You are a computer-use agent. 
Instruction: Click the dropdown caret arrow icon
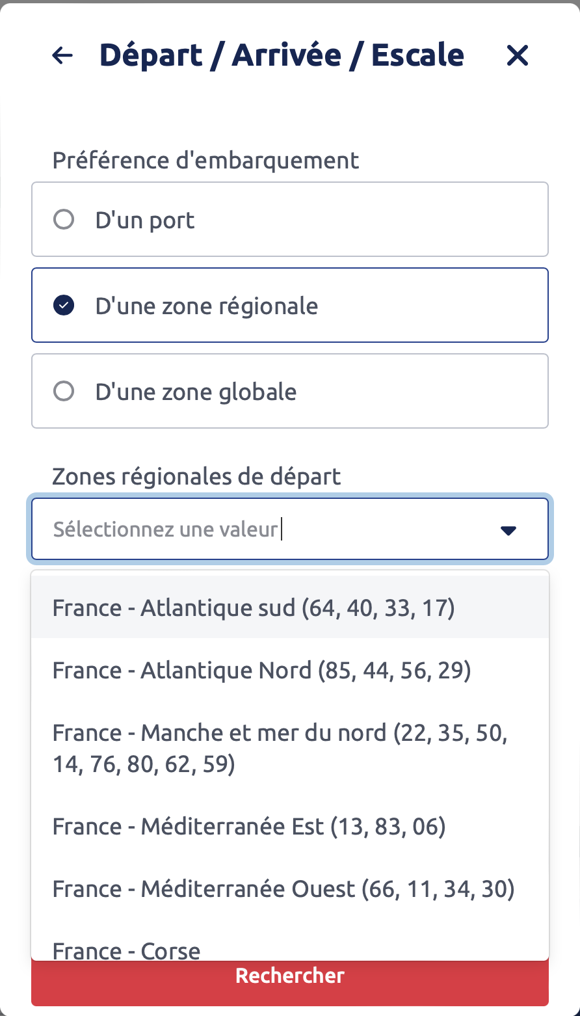click(x=508, y=531)
